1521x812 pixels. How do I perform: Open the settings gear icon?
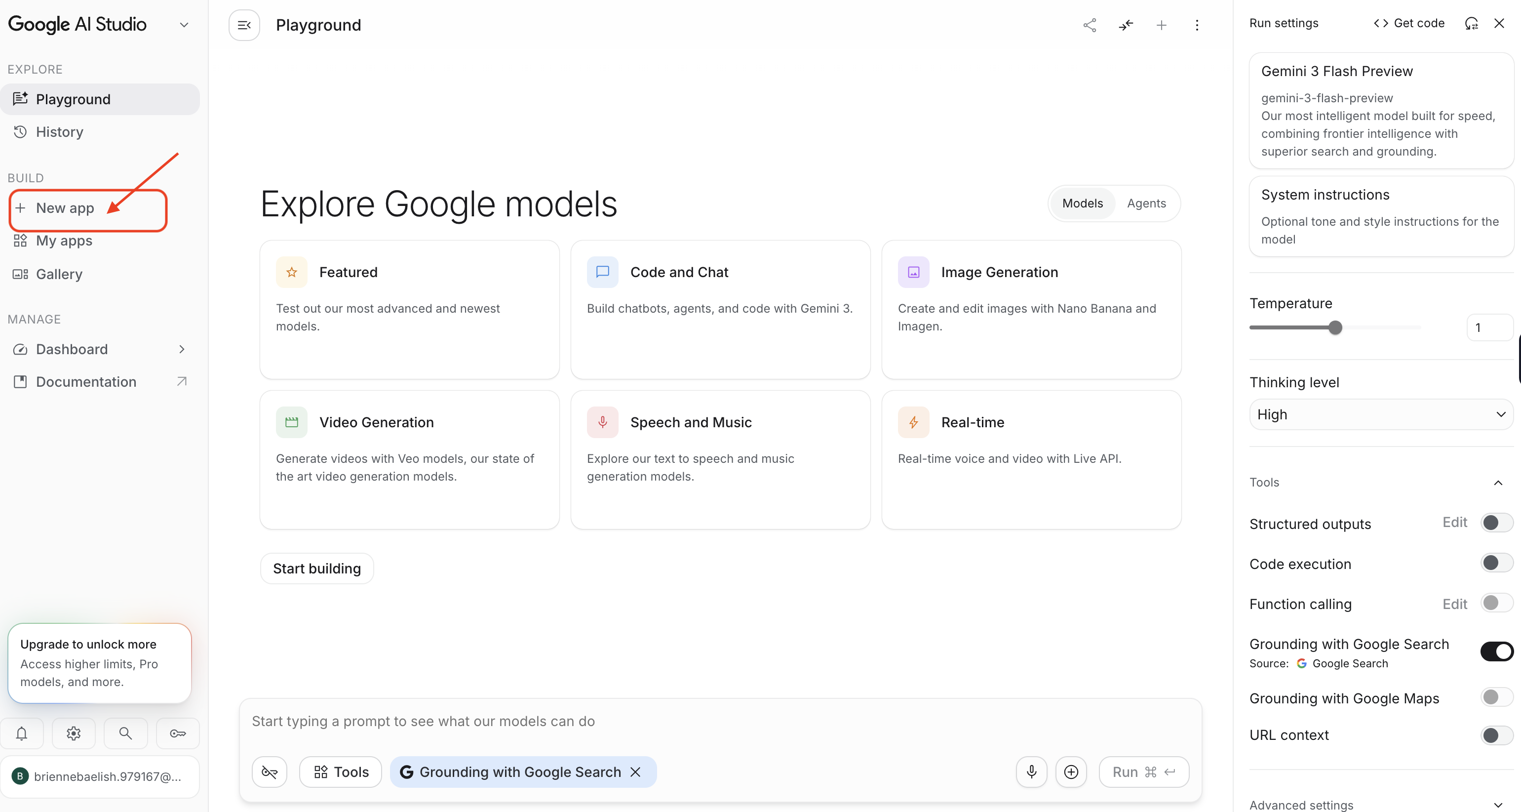tap(74, 733)
